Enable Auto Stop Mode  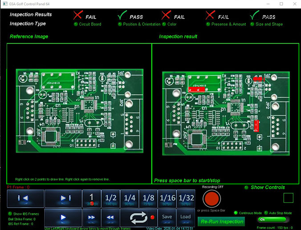point(267,213)
